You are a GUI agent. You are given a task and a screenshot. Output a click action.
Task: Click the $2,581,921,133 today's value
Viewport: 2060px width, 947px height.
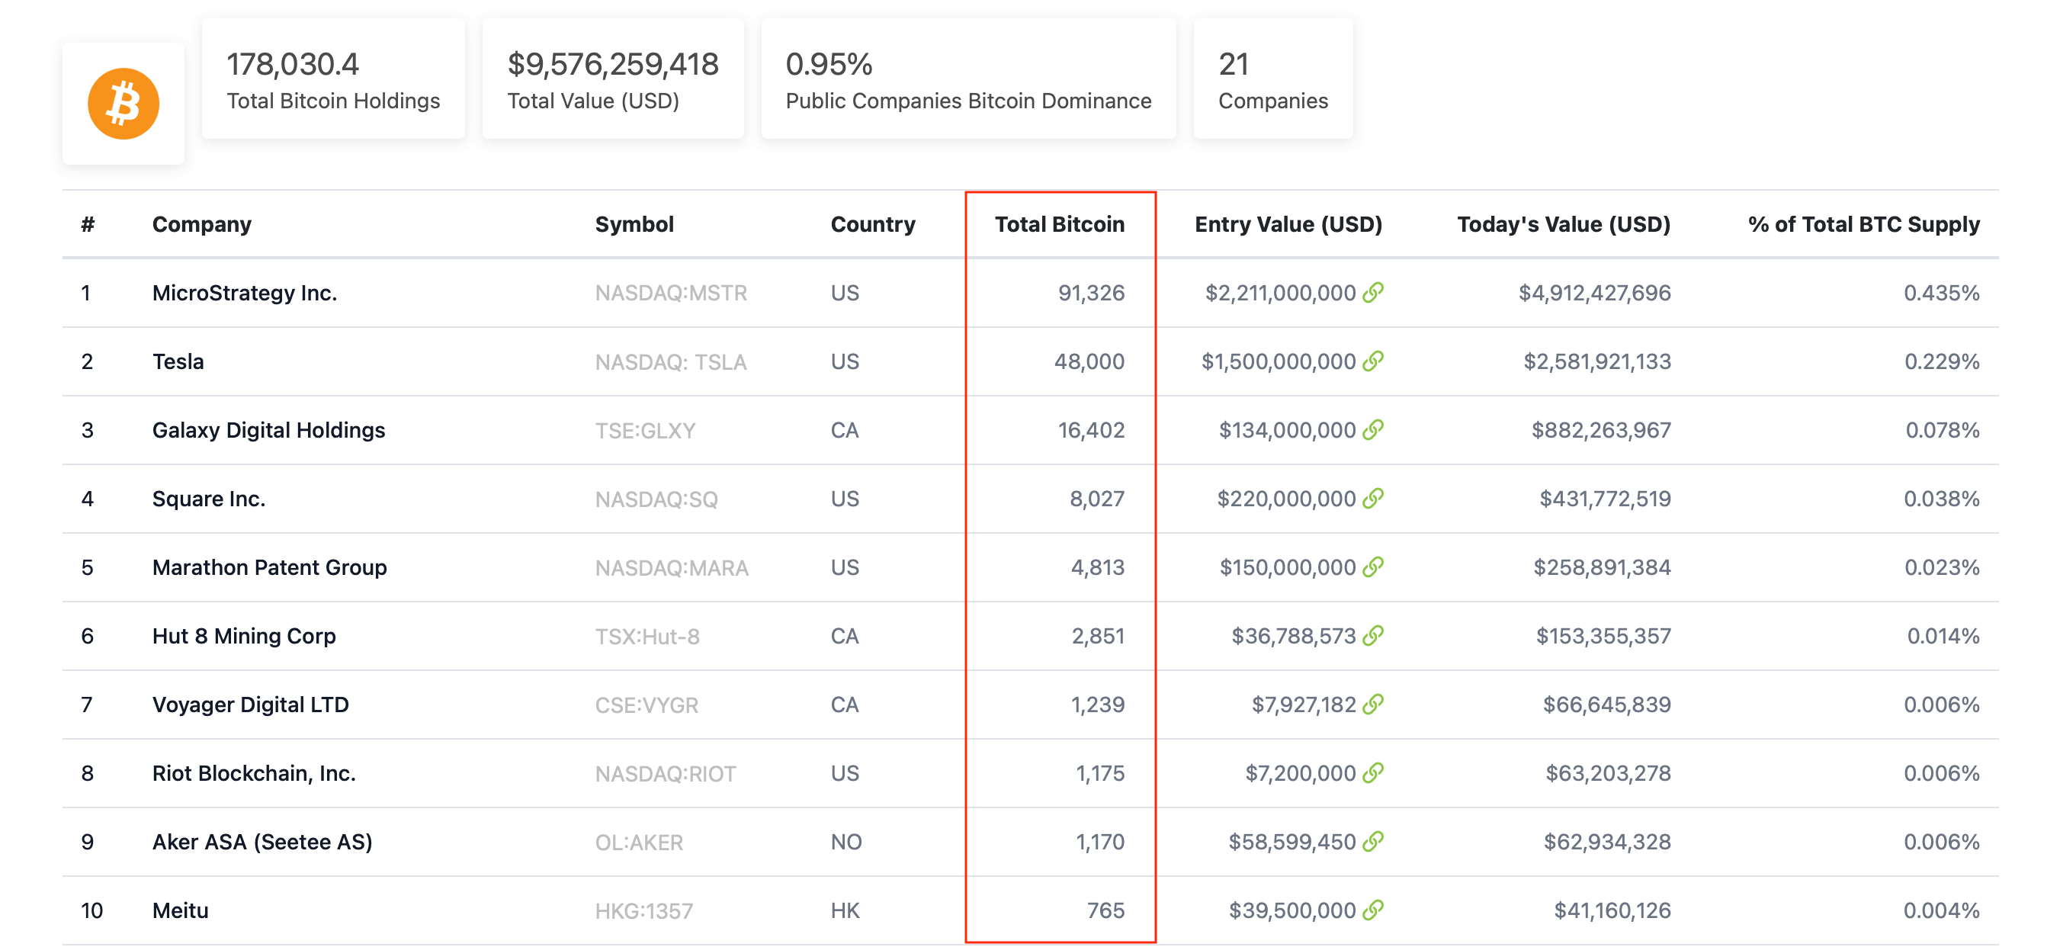pyautogui.click(x=1597, y=361)
